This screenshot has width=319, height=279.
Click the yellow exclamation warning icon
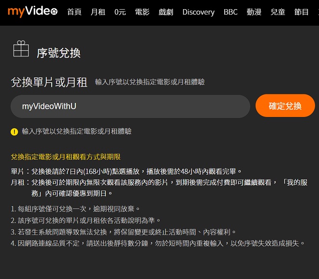[14, 132]
